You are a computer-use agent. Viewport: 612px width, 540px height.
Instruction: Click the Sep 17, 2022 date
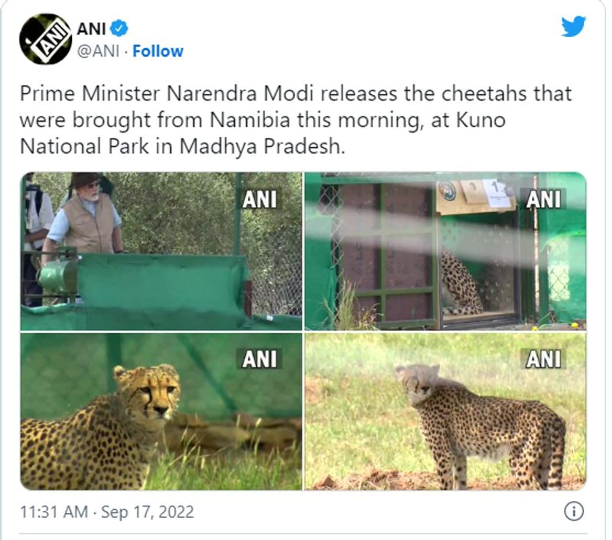click(x=147, y=512)
